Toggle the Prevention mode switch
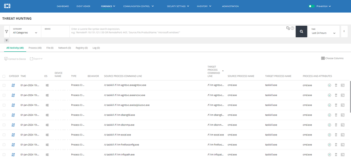 (311, 6)
